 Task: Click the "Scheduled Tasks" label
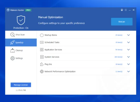coord(52,42)
